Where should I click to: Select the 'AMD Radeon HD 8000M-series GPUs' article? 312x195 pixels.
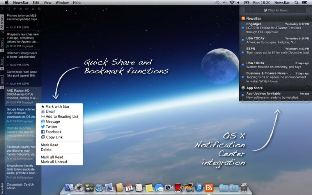tap(23, 96)
